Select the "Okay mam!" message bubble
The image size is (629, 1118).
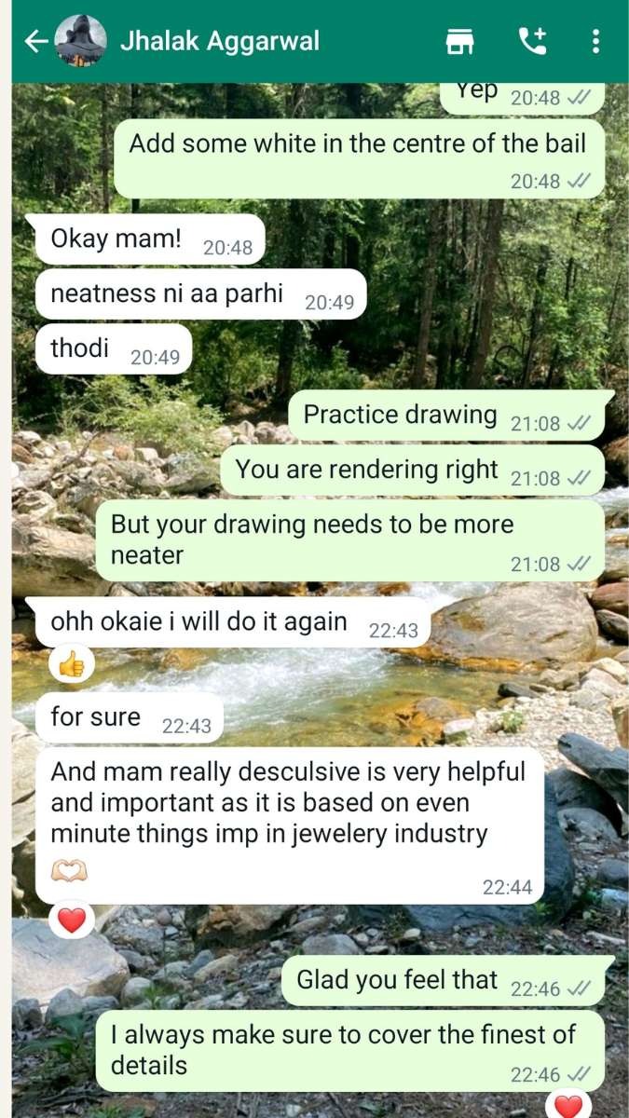click(x=144, y=239)
